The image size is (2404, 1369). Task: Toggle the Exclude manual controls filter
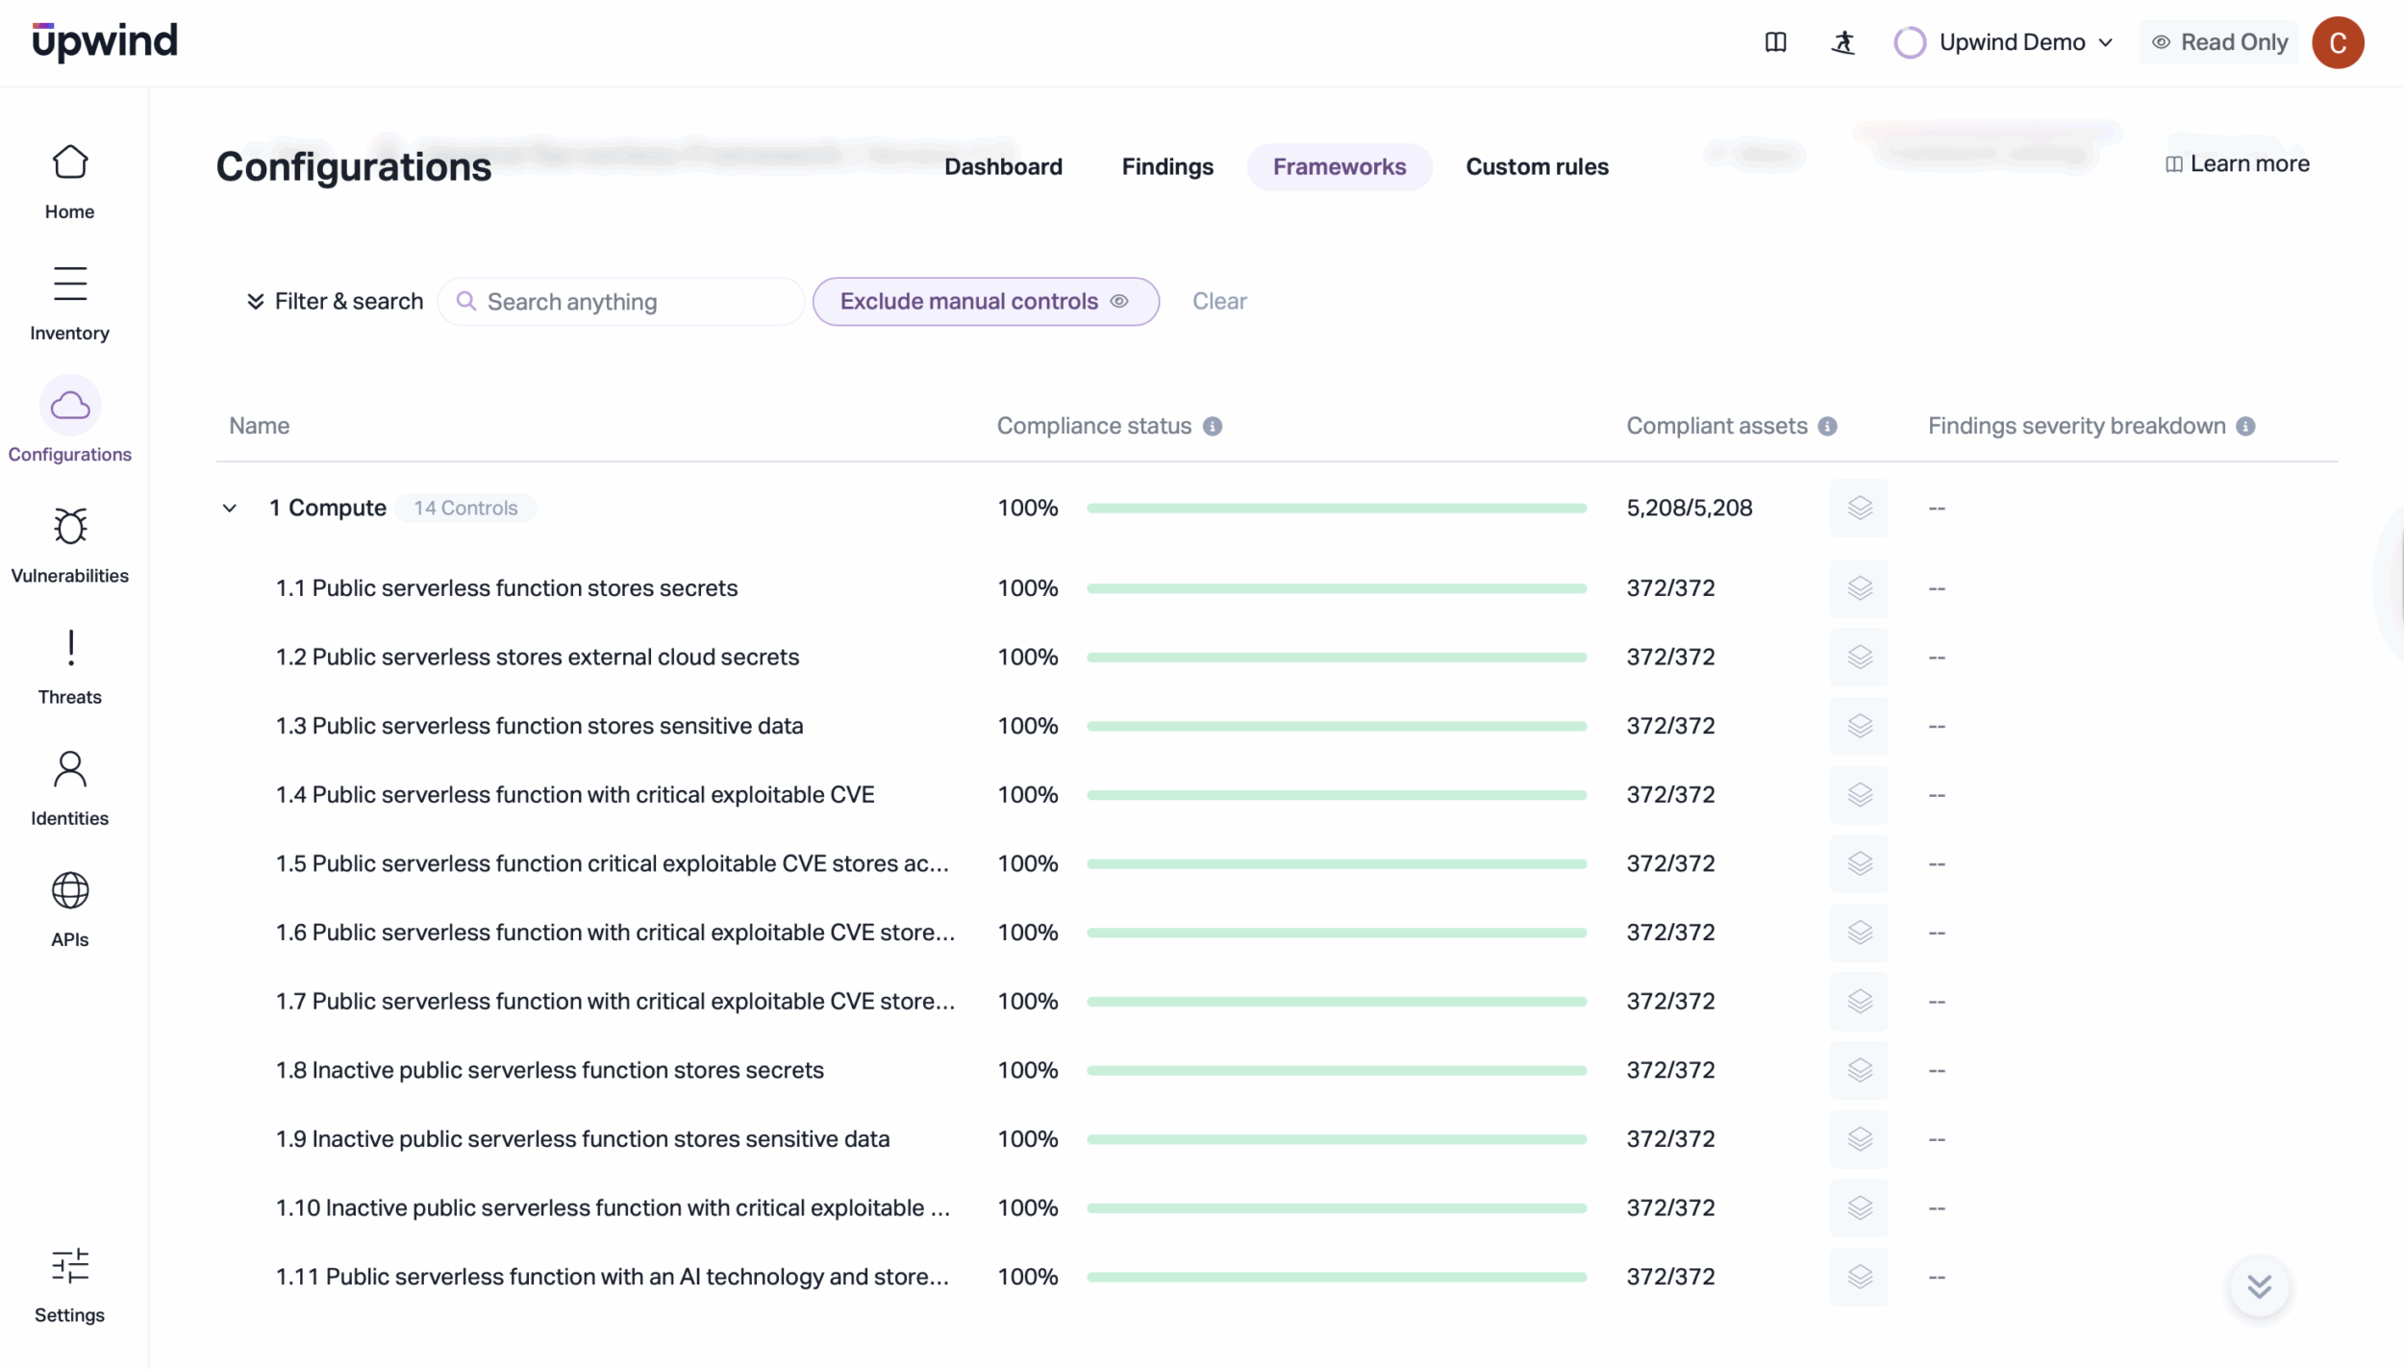[986, 302]
